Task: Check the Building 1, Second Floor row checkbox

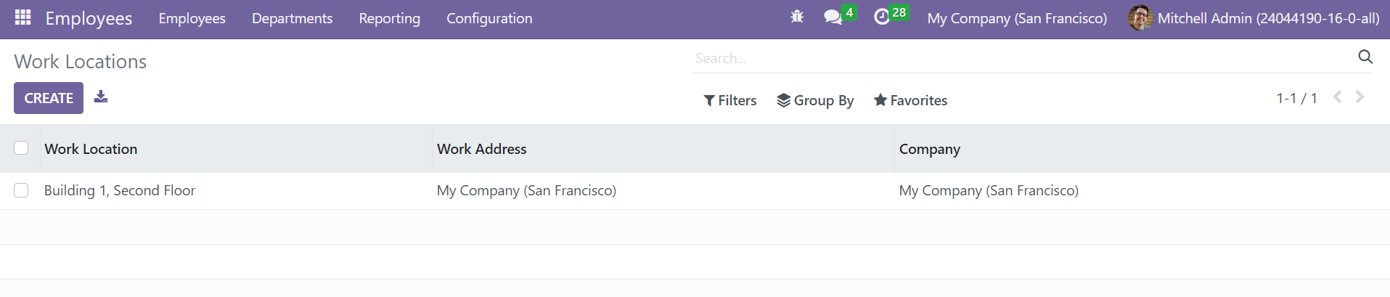Action: 21,190
